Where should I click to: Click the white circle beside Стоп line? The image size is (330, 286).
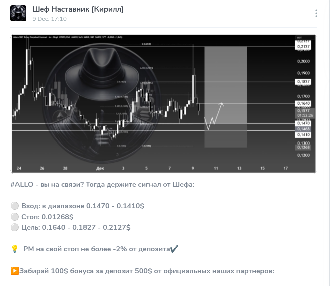click(x=14, y=217)
